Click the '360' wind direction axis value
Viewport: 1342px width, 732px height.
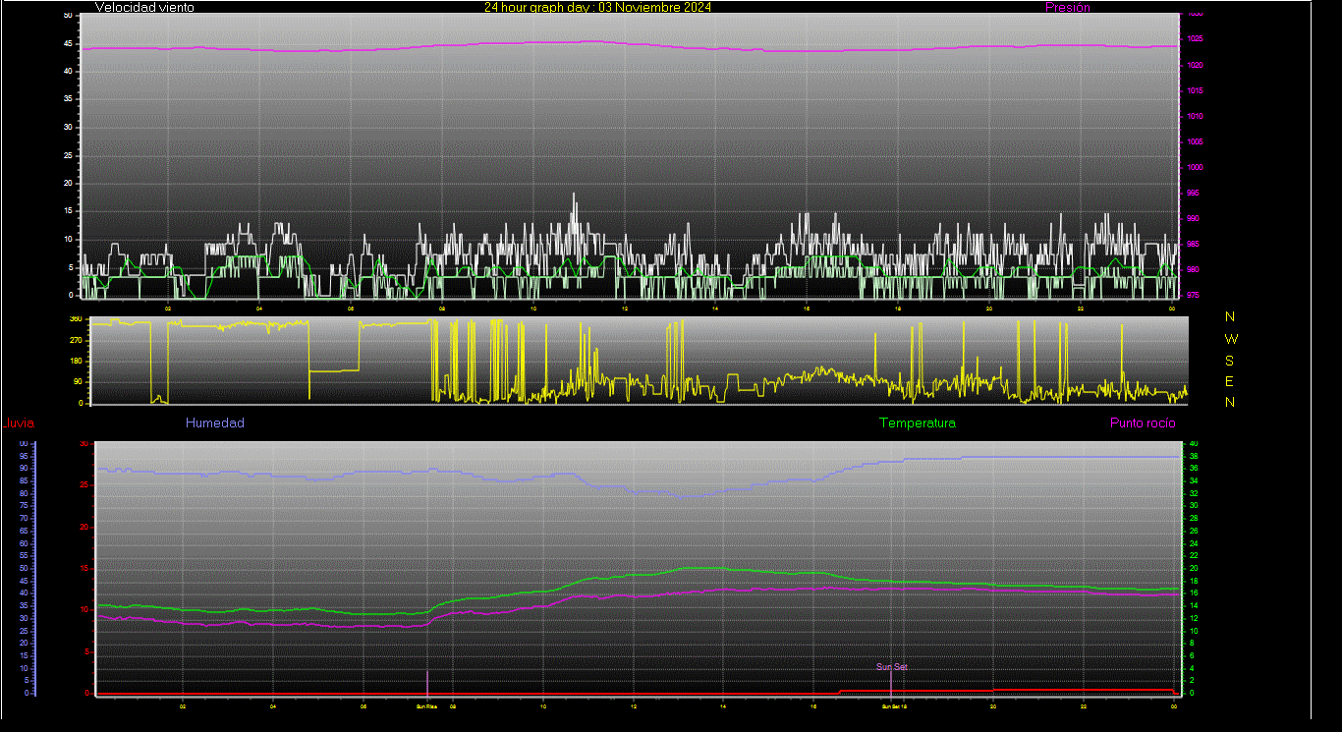[x=76, y=319]
